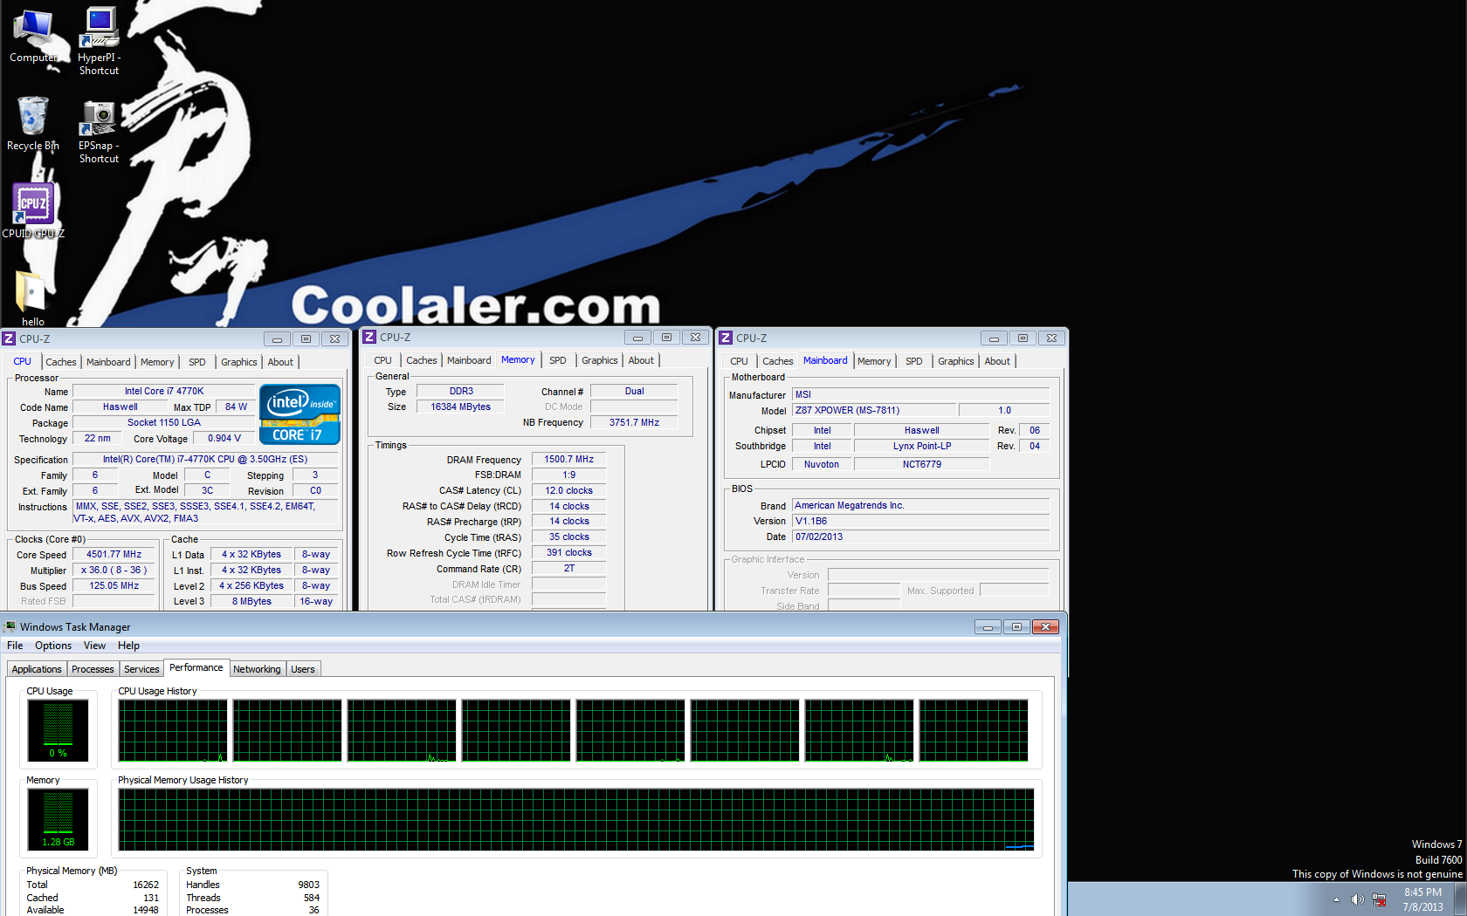Select memory size value 16384 MBytes
The image size is (1467, 916).
[x=460, y=407]
